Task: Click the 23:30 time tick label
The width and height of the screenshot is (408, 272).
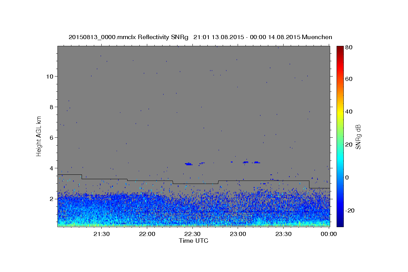Action: [283, 234]
